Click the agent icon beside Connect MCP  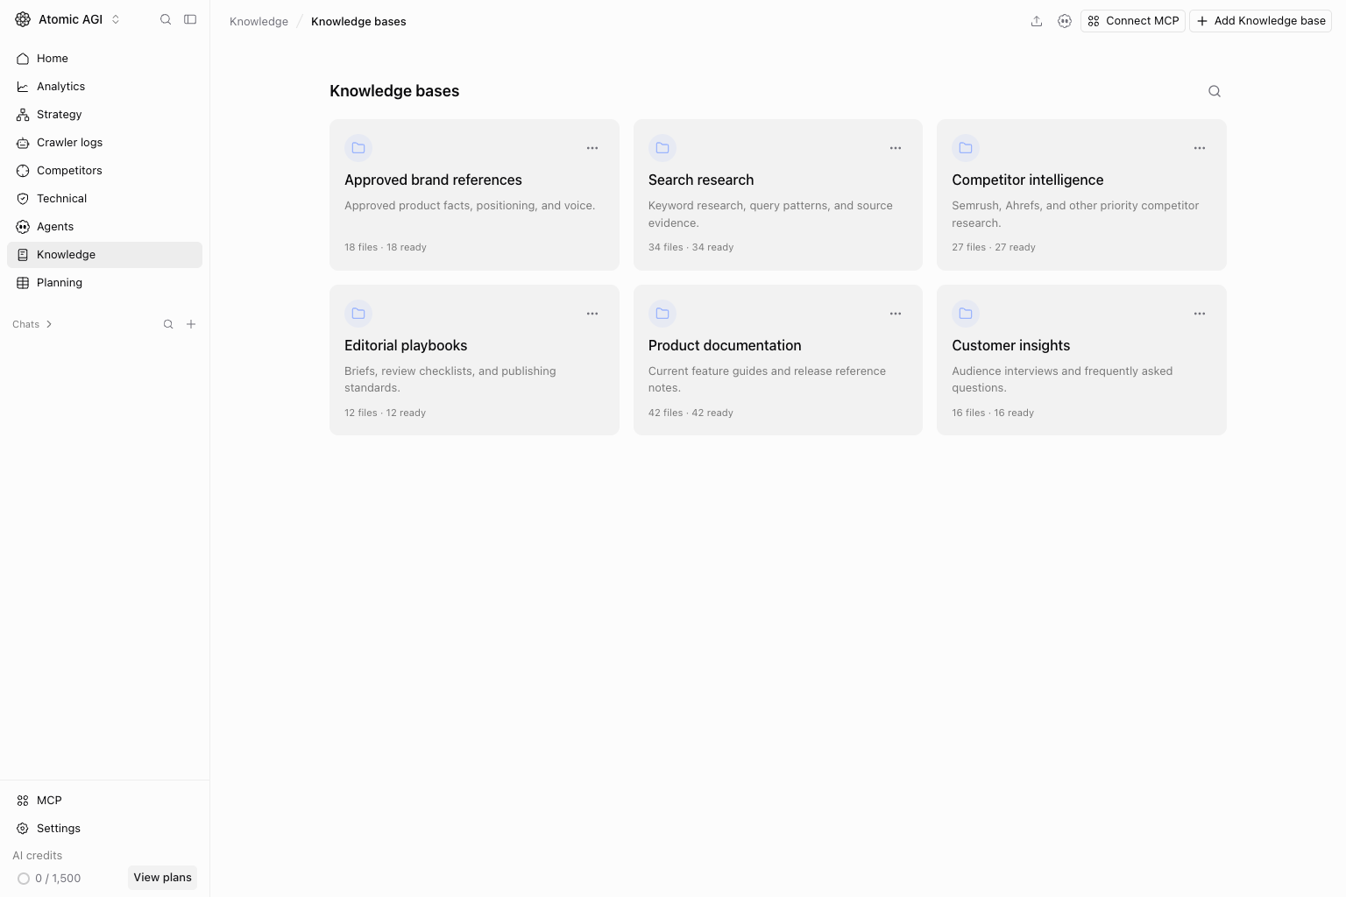pos(1065,21)
